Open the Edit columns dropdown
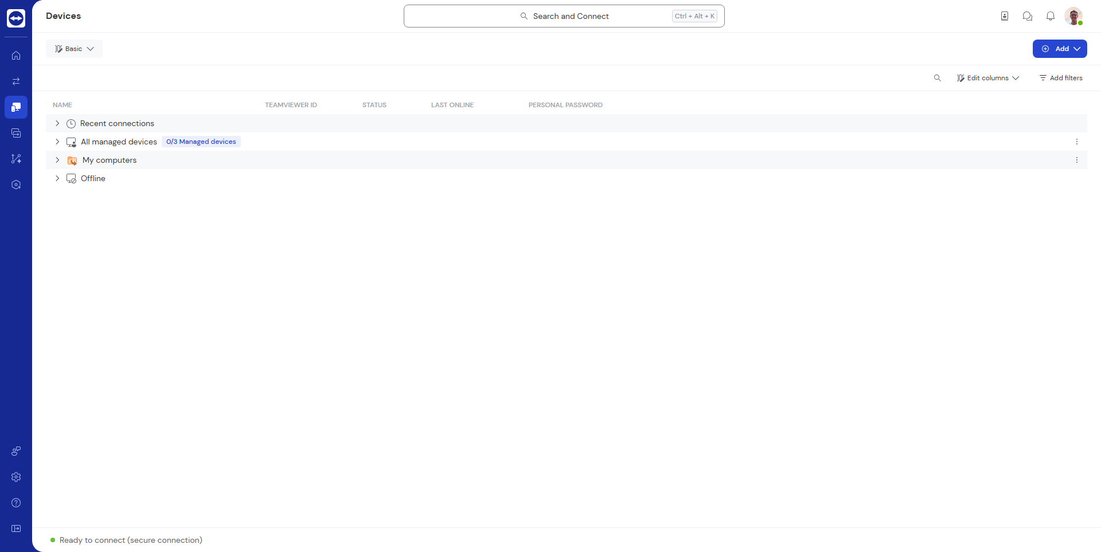The image size is (1101, 552). pos(987,78)
